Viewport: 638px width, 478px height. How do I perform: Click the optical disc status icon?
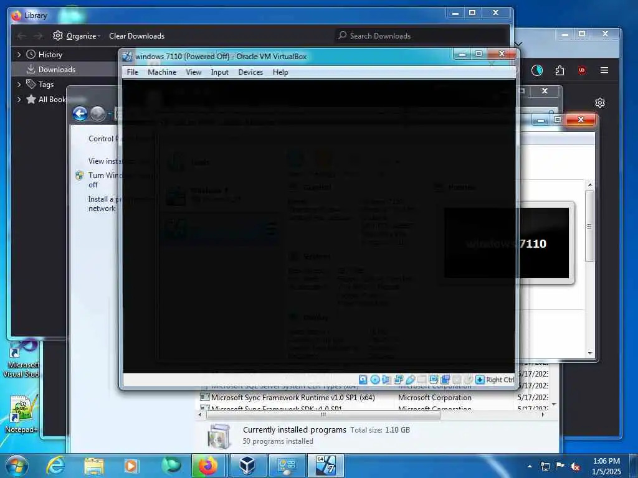tap(374, 380)
